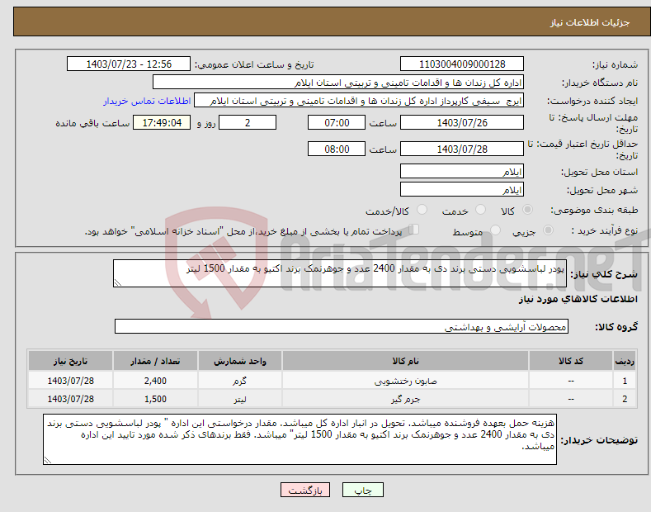The height and width of the screenshot is (512, 651).
Task: Click the unit cell لیتر
Action: pos(239,399)
